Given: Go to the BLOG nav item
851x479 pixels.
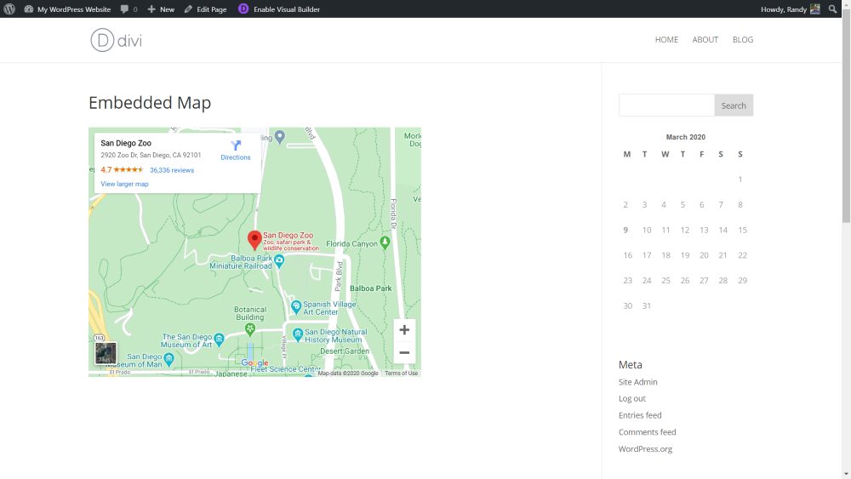Looking at the screenshot, I should point(742,40).
